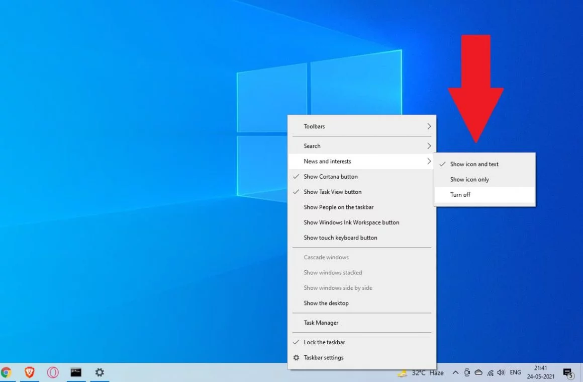This screenshot has height=382, width=583.
Task: Launch Brave browser from the taskbar
Action: (29, 372)
